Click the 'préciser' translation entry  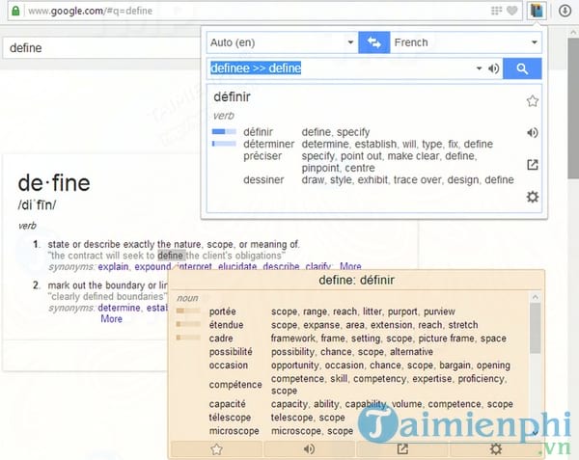pyautogui.click(x=262, y=156)
